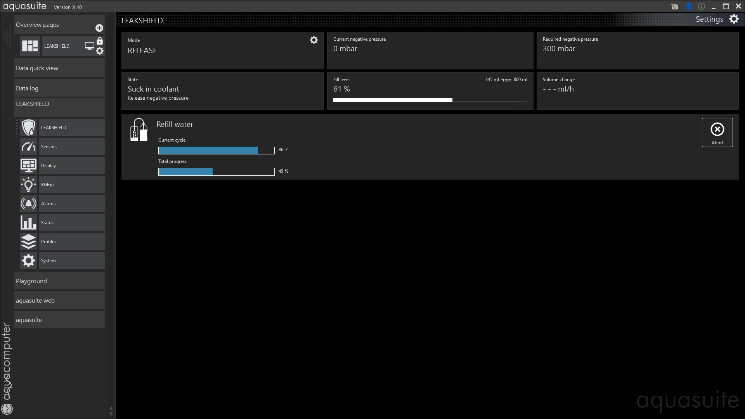Open the Sensors gauge icon
This screenshot has width=745, height=419.
tap(29, 147)
